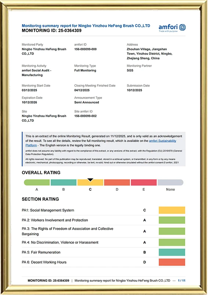Image resolution: width=208 pixels, height=295 pixels.
Task: Click the yellow C overall rating segment
Action: coord(90,182)
